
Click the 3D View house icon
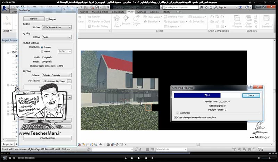pos(116,19)
